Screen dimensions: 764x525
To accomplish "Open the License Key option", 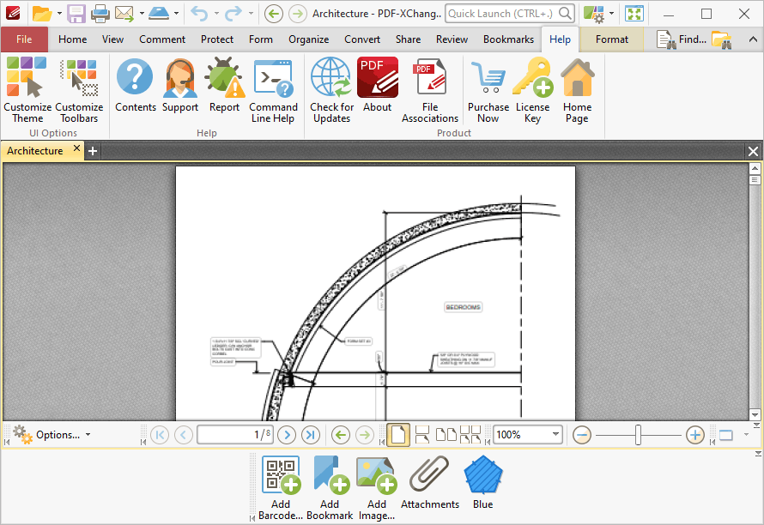I will tap(532, 90).
